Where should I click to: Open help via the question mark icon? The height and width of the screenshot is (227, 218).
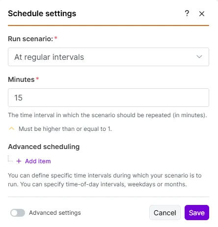pyautogui.click(x=187, y=13)
